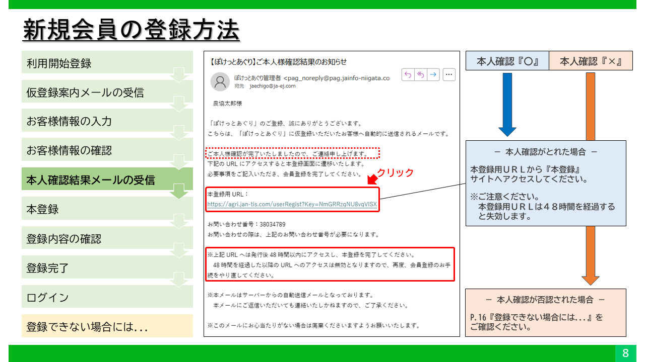
Task: Click the 本人確認が否認された場合 info box
Action: tap(545, 312)
